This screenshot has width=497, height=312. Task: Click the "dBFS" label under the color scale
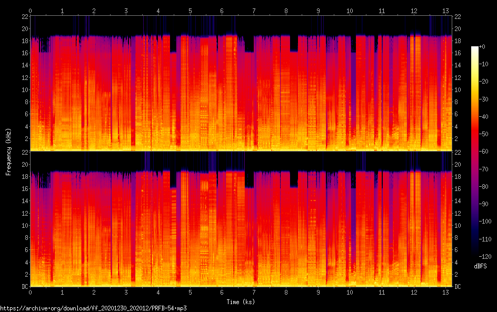point(480,266)
